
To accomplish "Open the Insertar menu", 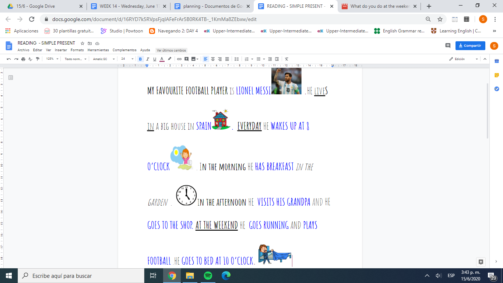I will [x=61, y=50].
